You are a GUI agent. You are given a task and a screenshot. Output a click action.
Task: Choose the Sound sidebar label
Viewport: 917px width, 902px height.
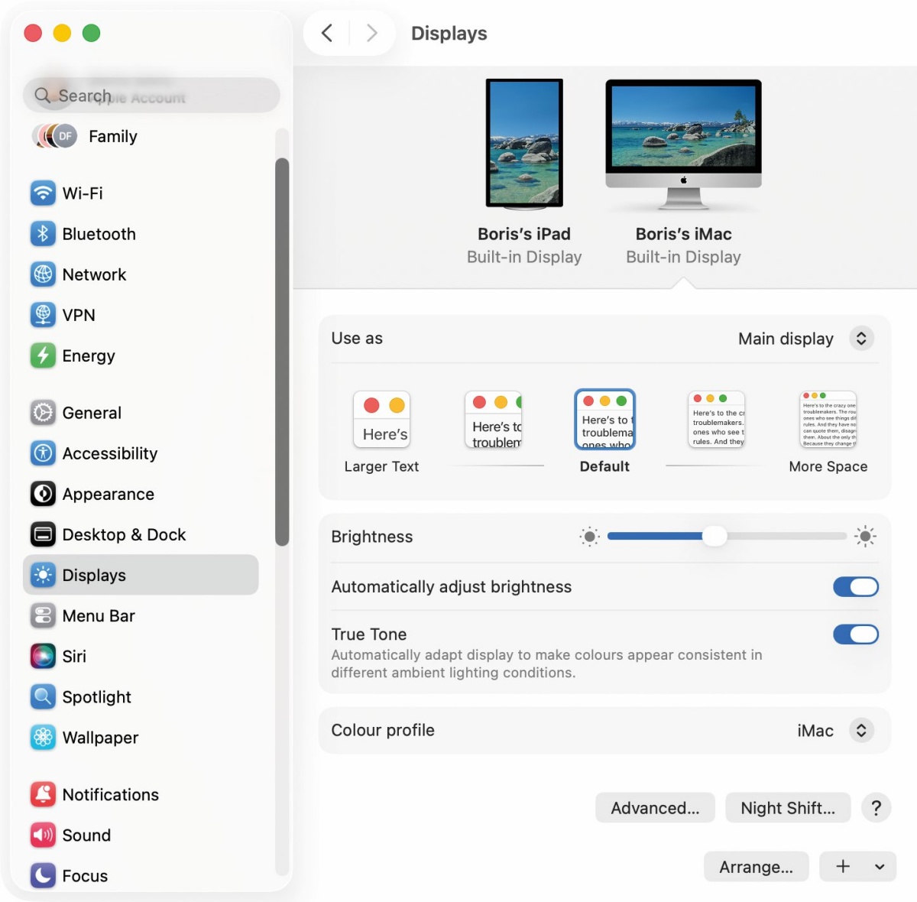pyautogui.click(x=86, y=835)
